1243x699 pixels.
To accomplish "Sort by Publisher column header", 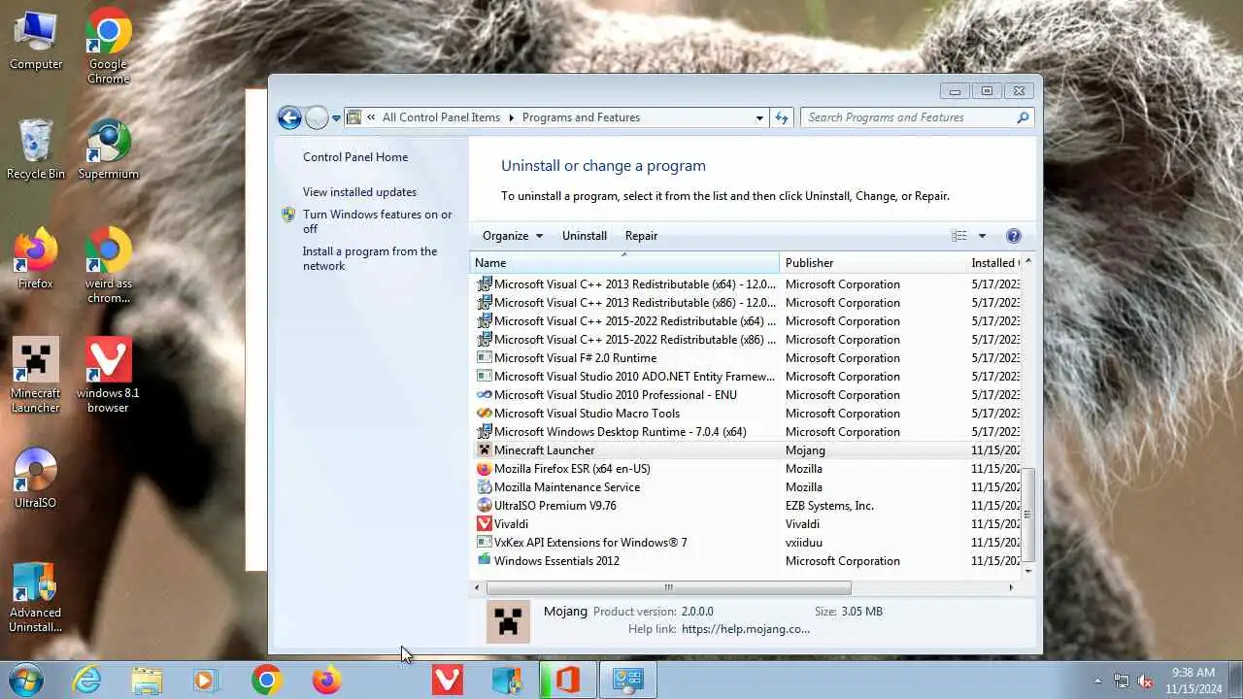I will pos(872,263).
